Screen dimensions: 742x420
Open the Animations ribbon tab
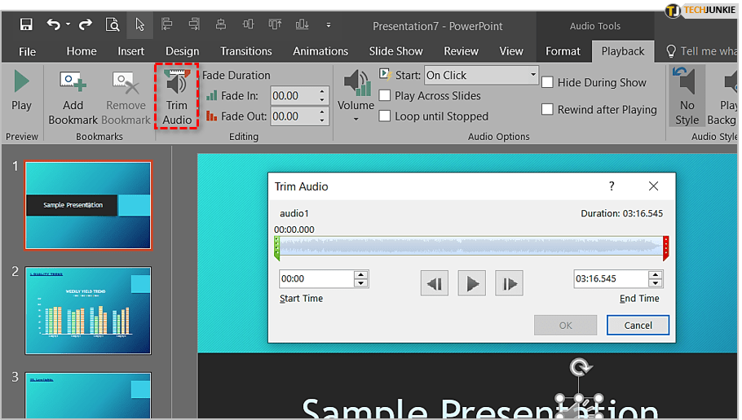click(320, 50)
